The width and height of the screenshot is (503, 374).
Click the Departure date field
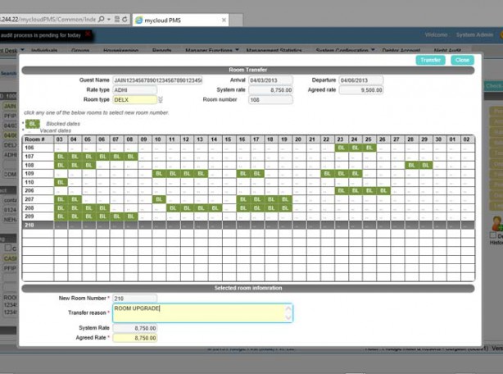[361, 80]
